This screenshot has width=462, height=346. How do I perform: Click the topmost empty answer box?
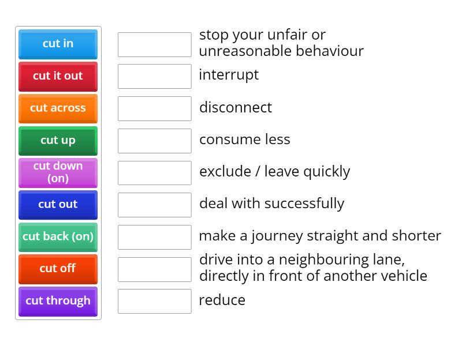coord(154,44)
